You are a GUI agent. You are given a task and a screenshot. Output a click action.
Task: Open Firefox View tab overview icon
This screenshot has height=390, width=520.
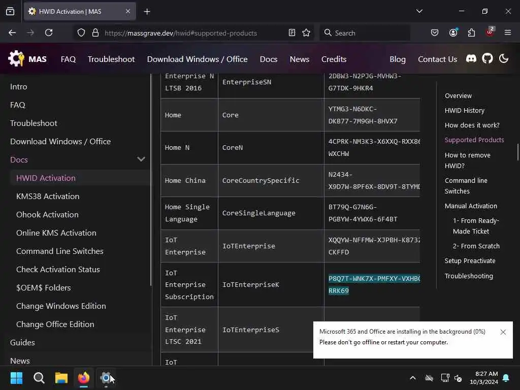[x=10, y=11]
